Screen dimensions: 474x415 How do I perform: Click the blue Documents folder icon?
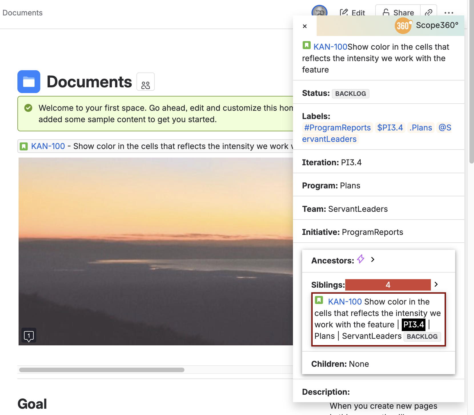click(29, 82)
